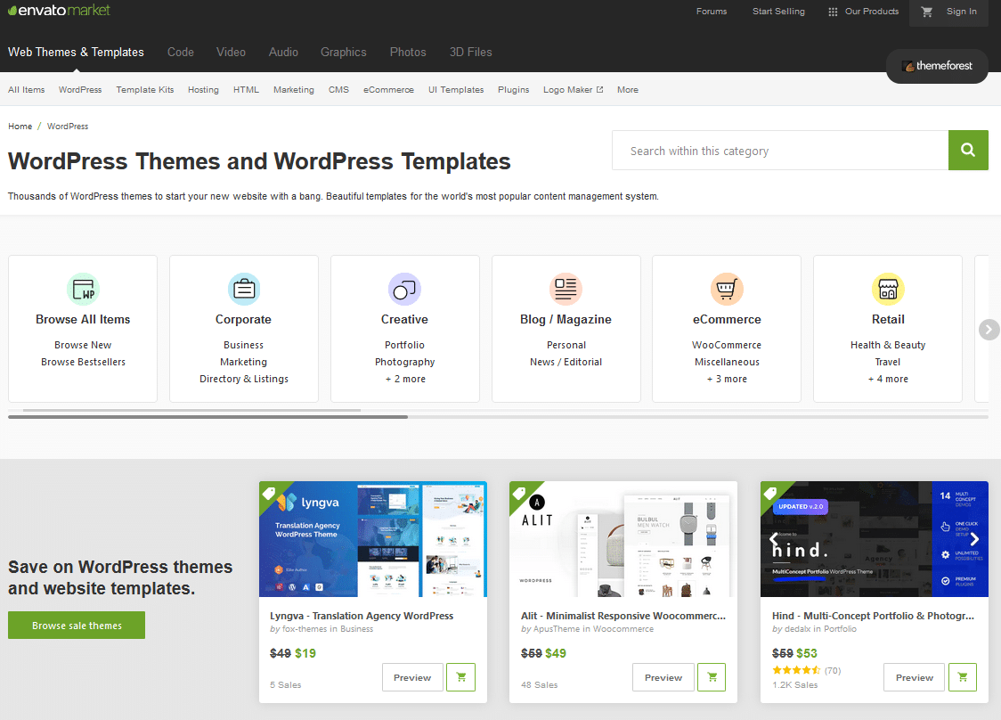Switch to the Graphics tab
The image size is (1001, 720).
click(344, 52)
